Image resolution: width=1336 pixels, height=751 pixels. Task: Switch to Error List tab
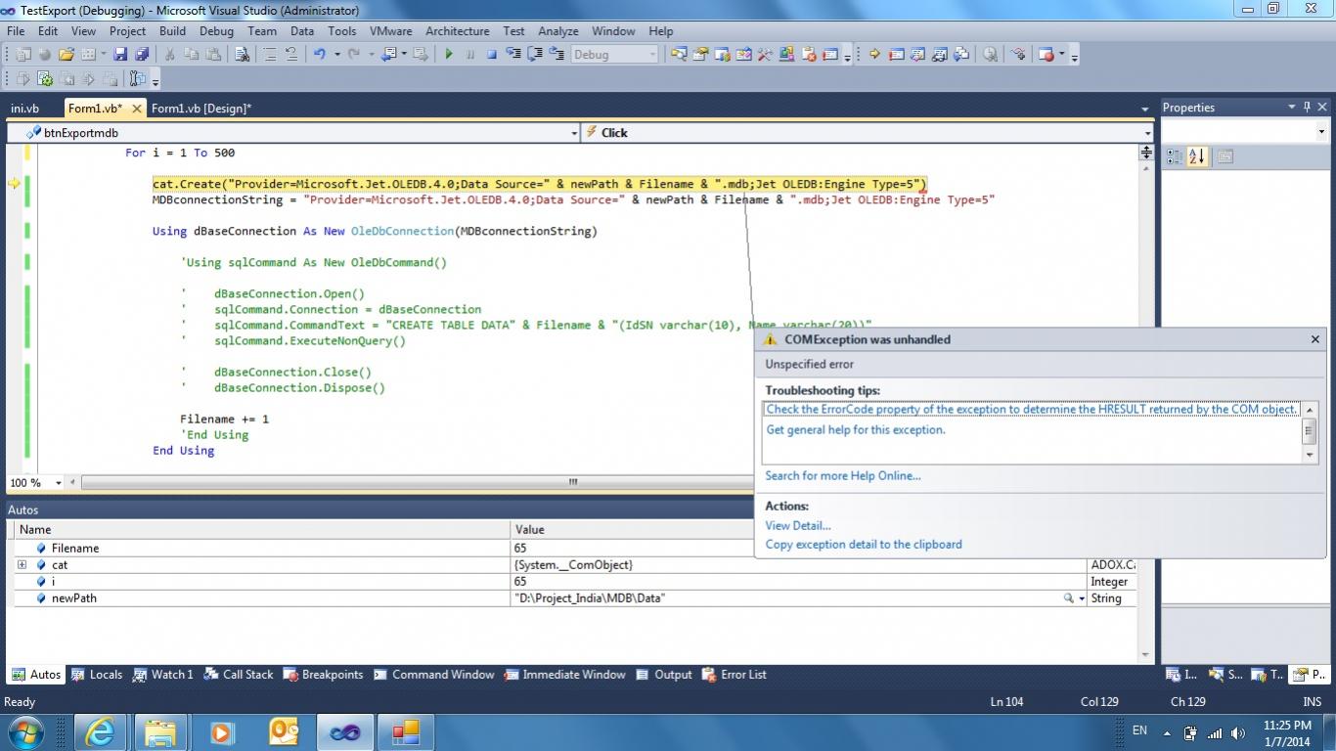(x=734, y=675)
